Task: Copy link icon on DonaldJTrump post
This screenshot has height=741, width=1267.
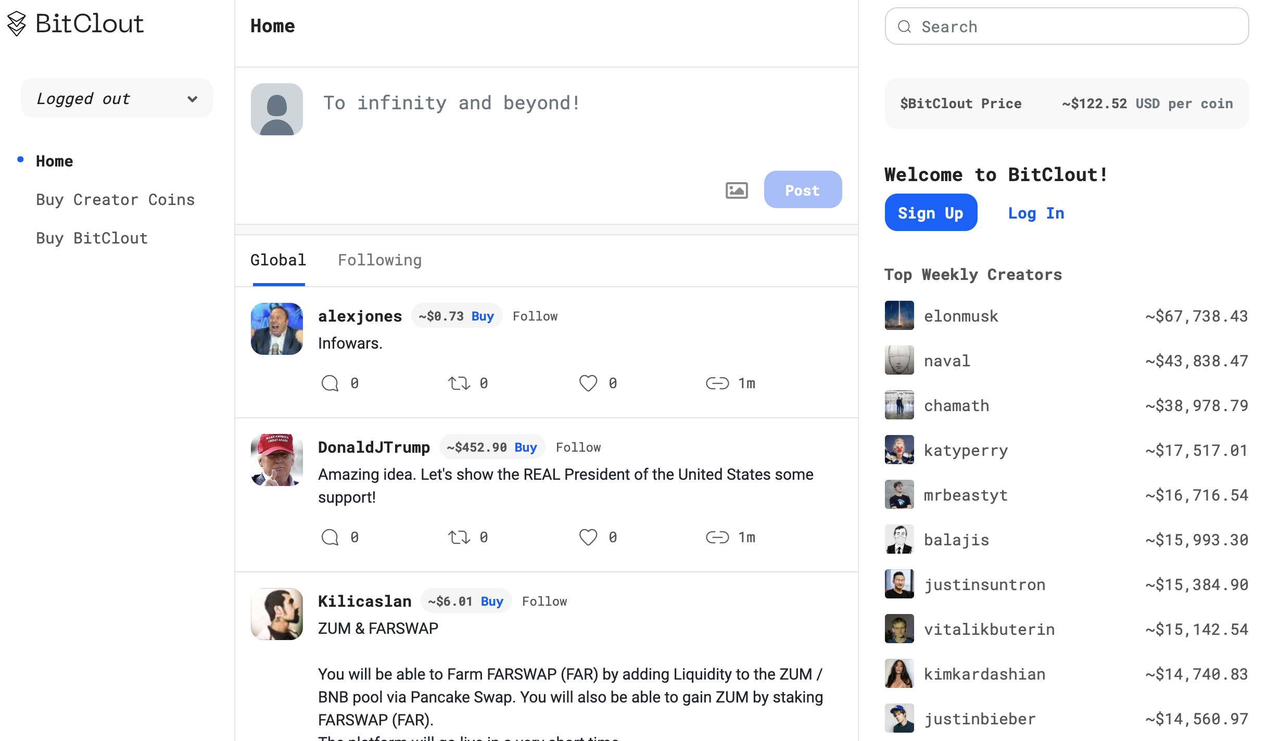Action: point(717,537)
